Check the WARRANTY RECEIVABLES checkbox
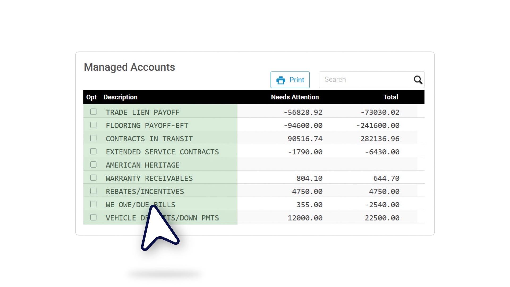 click(x=93, y=178)
